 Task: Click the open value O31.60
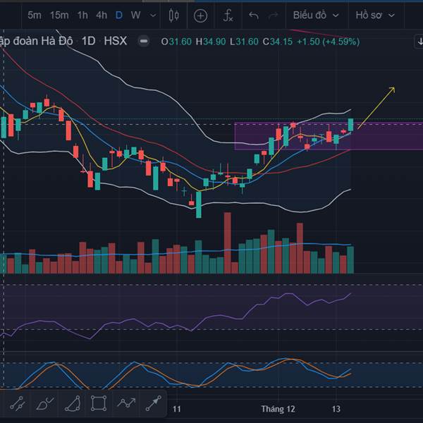pos(176,42)
